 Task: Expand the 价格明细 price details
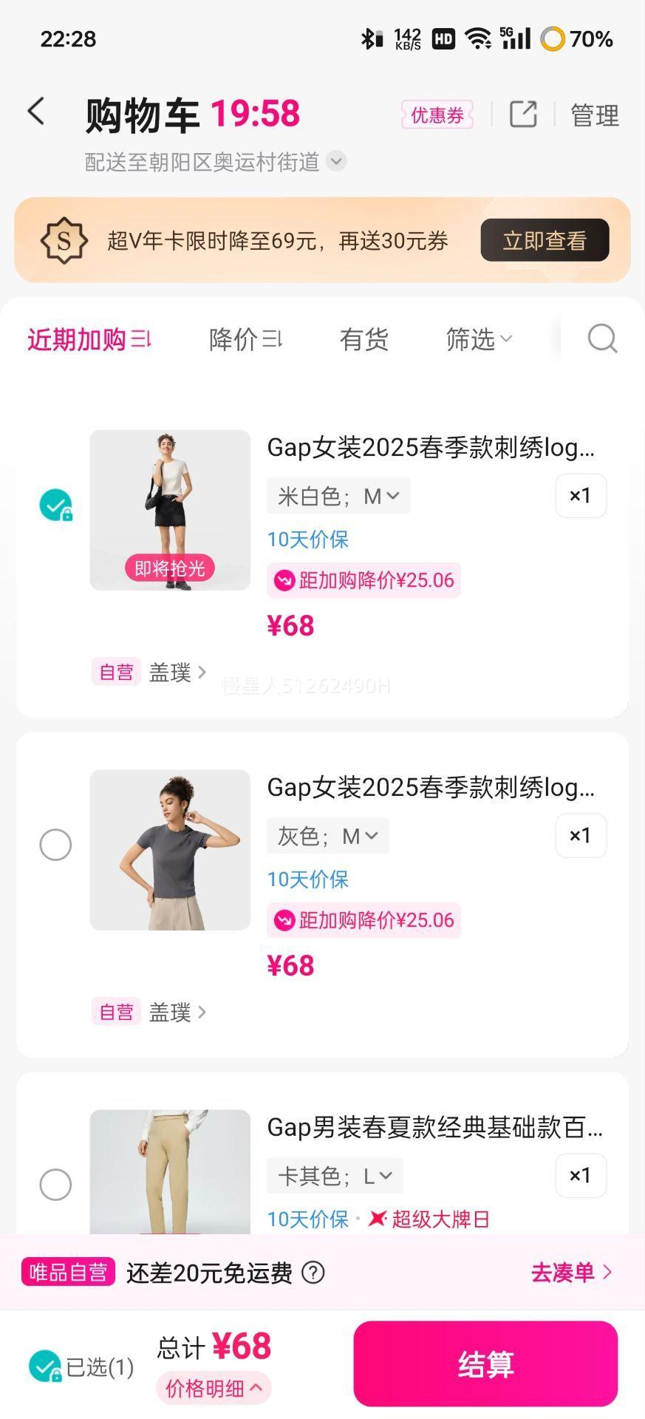click(214, 1389)
